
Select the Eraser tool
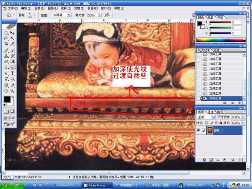pyautogui.click(x=6, y=61)
